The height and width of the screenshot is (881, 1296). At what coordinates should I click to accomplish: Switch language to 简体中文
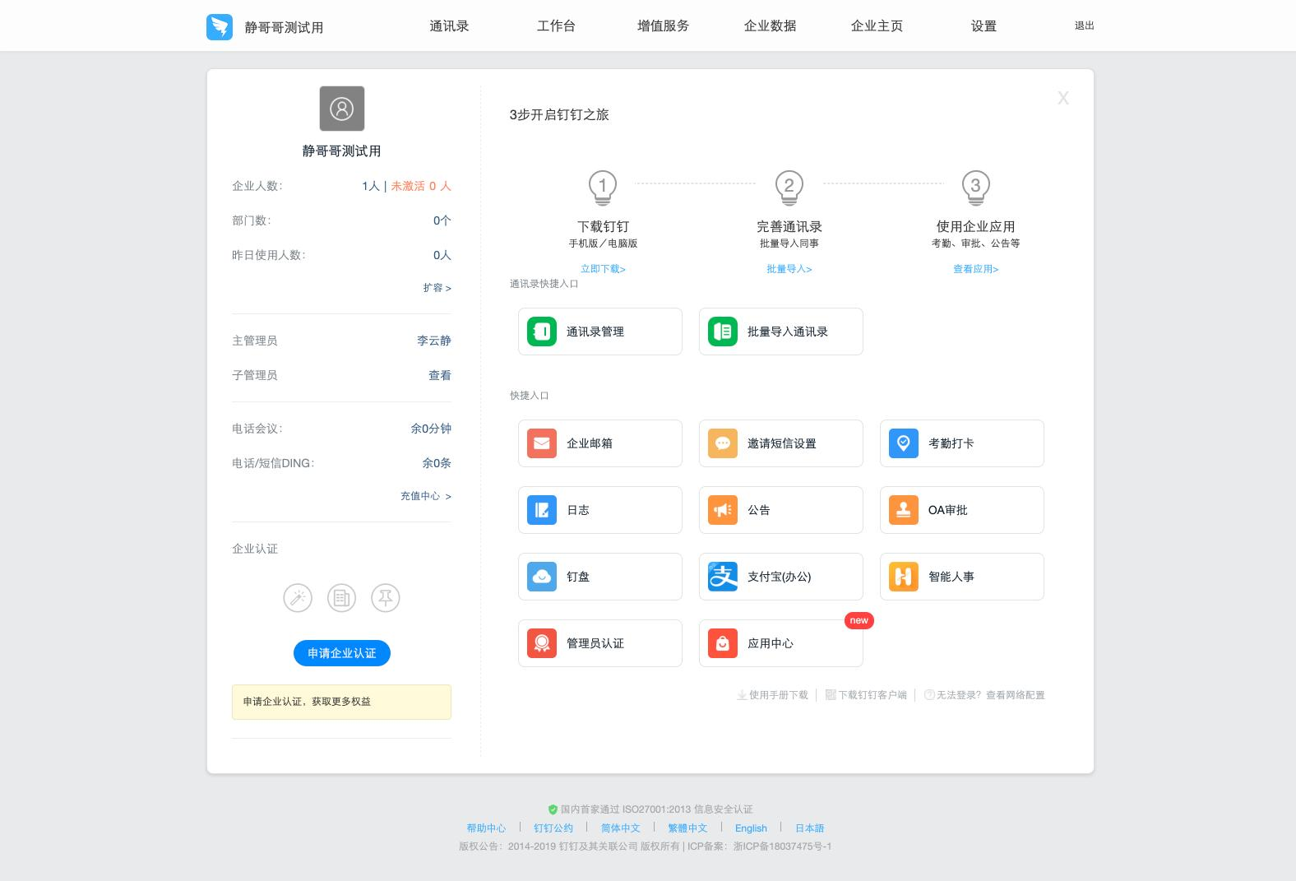click(620, 828)
